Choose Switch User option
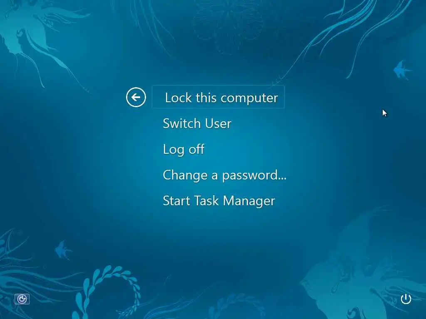 (197, 123)
